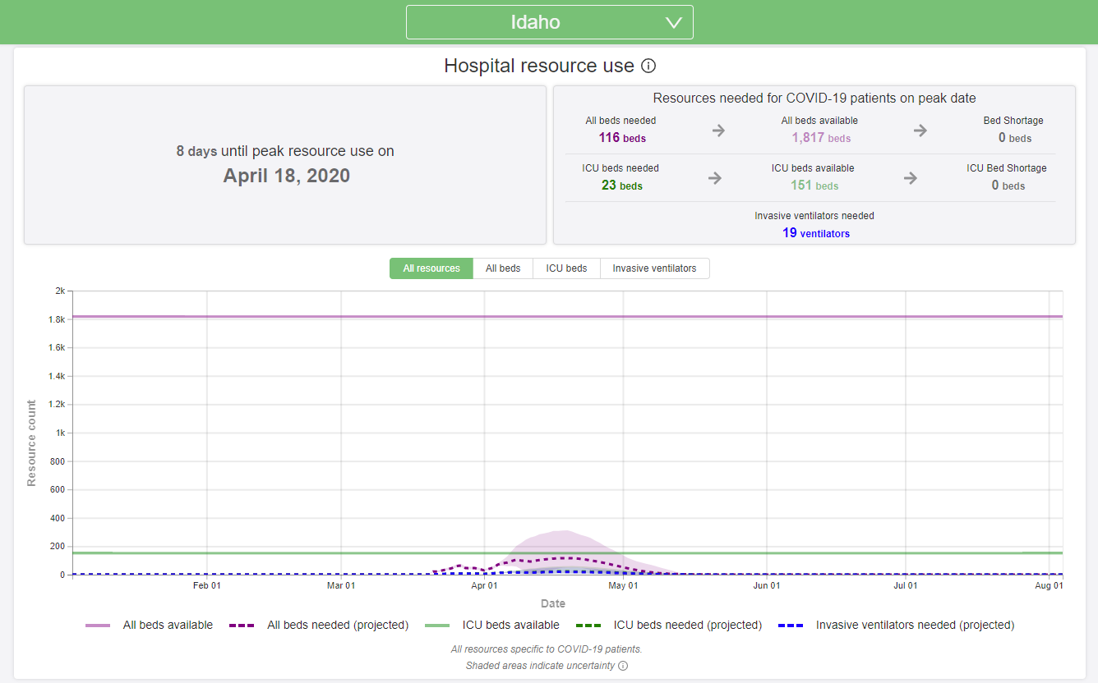The width and height of the screenshot is (1098, 683).
Task: Click arrow before ICU Bed Shortage
Action: click(x=911, y=178)
